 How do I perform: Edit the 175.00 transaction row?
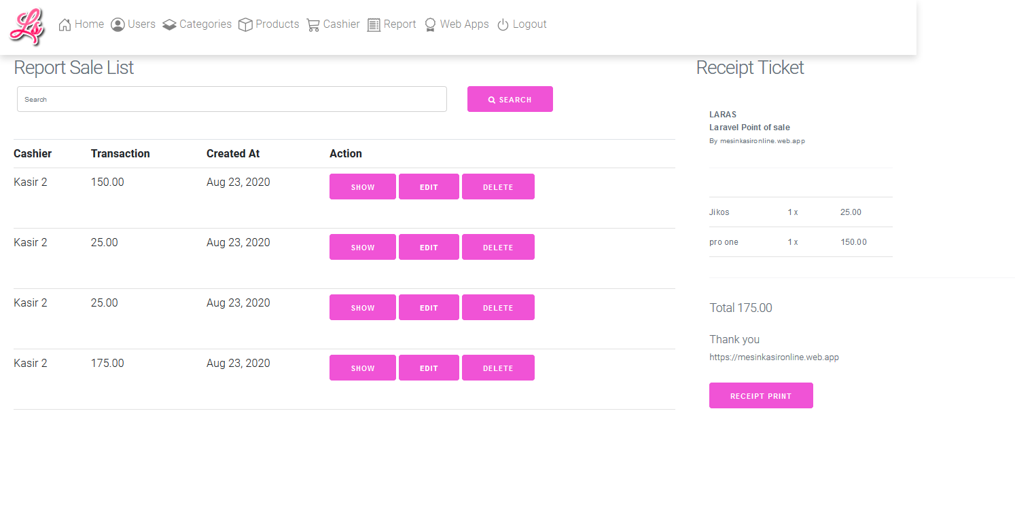point(429,368)
